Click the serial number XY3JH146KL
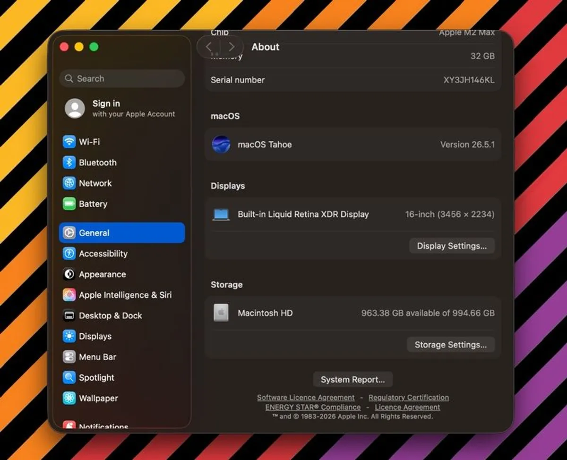This screenshot has width=567, height=460. (469, 80)
